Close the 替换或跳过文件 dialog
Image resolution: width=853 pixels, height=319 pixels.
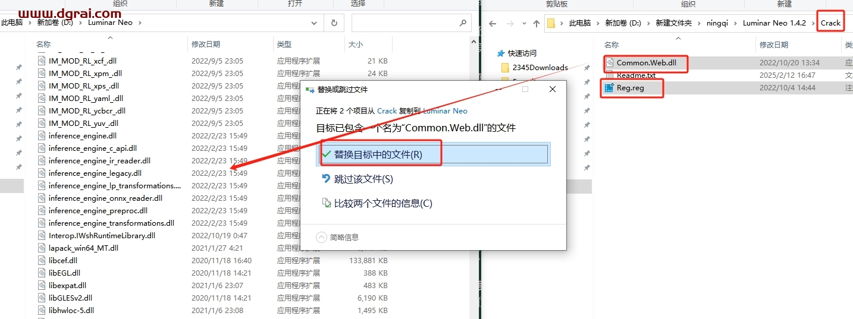click(x=552, y=89)
